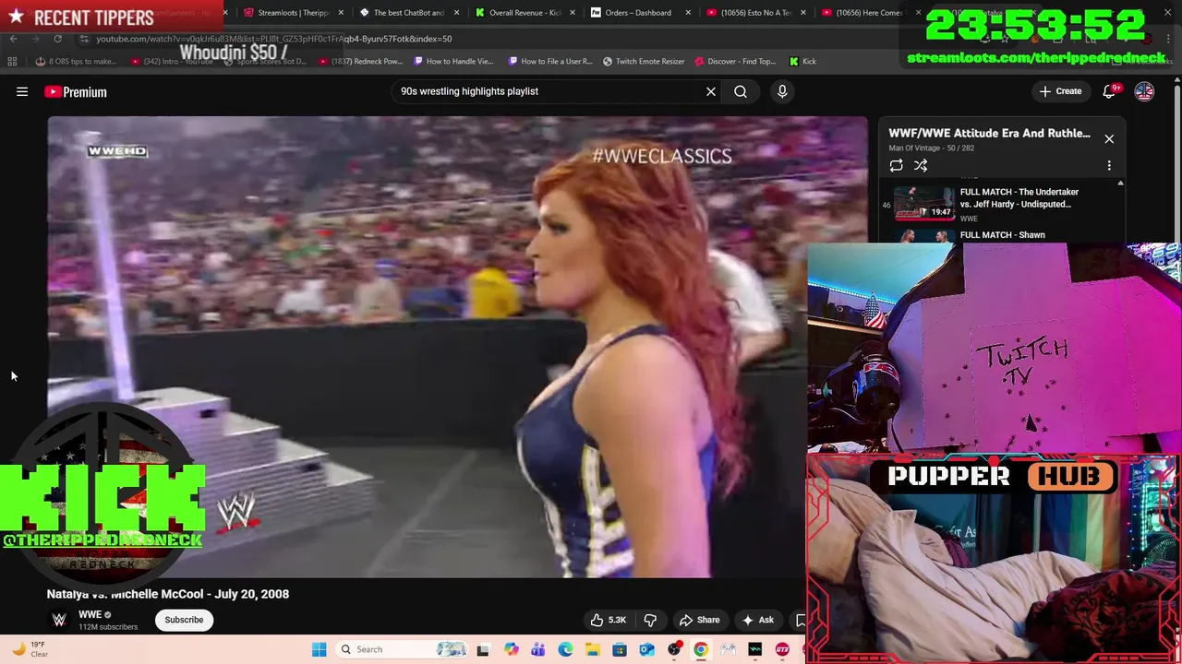Viewport: 1182px width, 664px height.
Task: Open Twitch Emote Resizer bookmark
Action: point(644,61)
